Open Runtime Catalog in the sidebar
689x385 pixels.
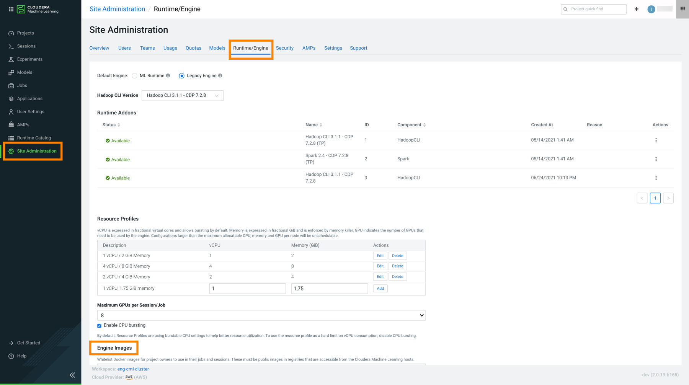click(x=34, y=138)
